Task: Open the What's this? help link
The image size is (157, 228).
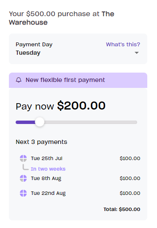Action: pos(123,44)
